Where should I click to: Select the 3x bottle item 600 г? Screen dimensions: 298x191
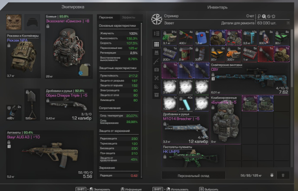pyautogui.click(x=266, y=38)
